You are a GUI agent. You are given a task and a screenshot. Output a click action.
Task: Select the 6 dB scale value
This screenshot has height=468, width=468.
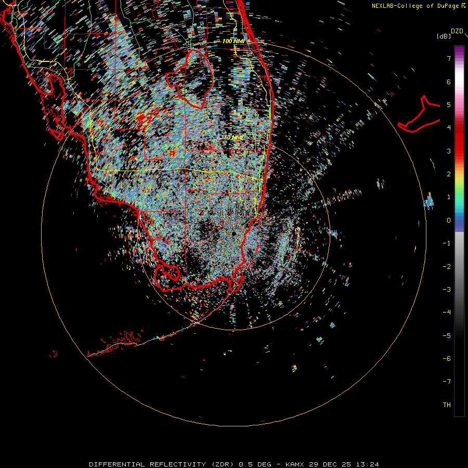pos(449,82)
